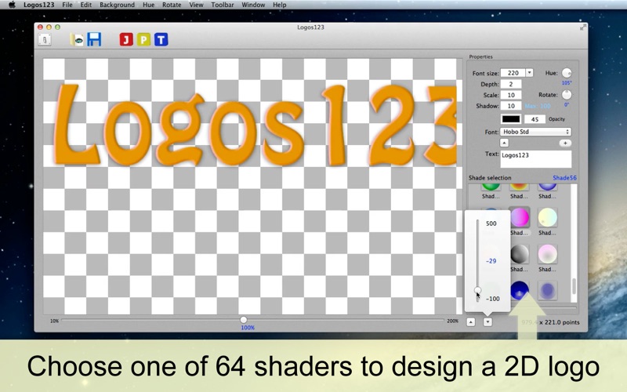Click the 200% zoom label
Screen dimensions: 627x392
(453, 321)
